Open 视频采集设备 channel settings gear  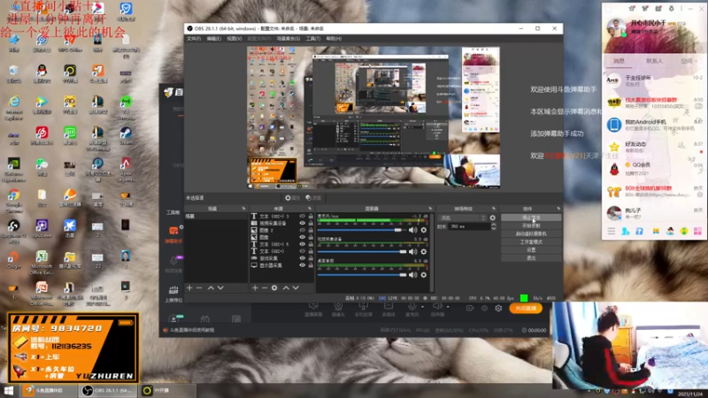(x=424, y=252)
